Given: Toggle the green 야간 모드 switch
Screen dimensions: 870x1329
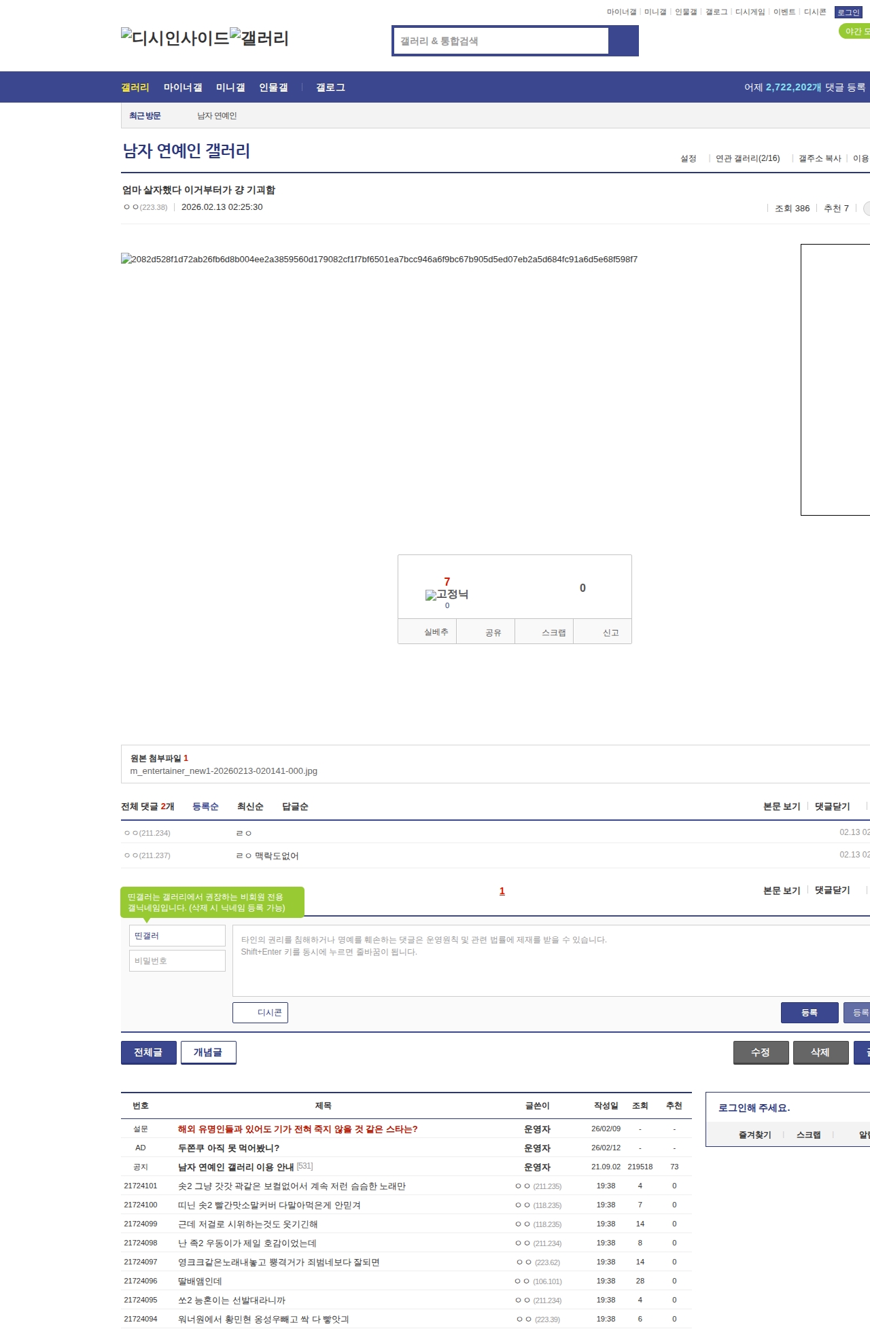Looking at the screenshot, I should pos(855,31).
